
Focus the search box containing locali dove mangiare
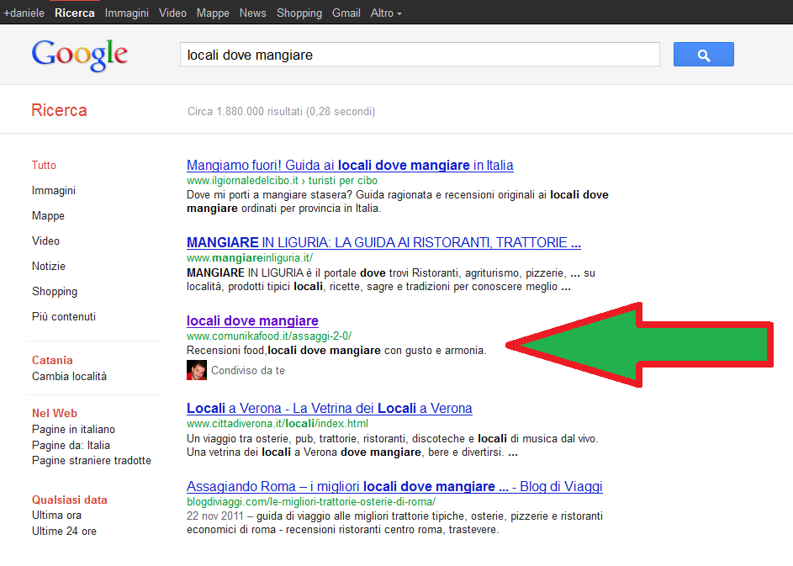pyautogui.click(x=420, y=55)
